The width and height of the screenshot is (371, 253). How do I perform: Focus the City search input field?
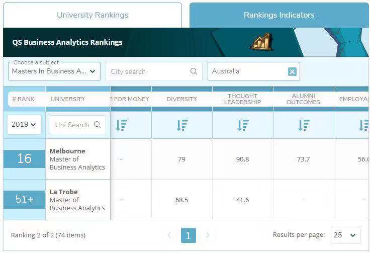point(148,71)
